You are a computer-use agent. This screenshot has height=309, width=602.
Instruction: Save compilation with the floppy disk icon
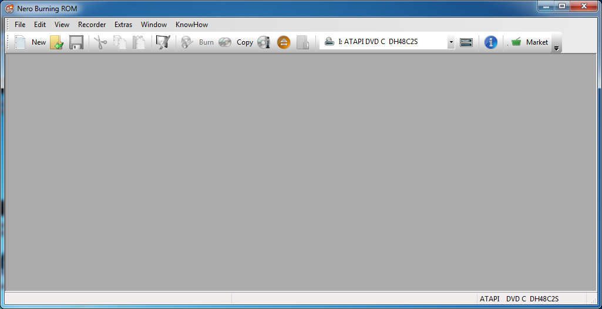76,42
